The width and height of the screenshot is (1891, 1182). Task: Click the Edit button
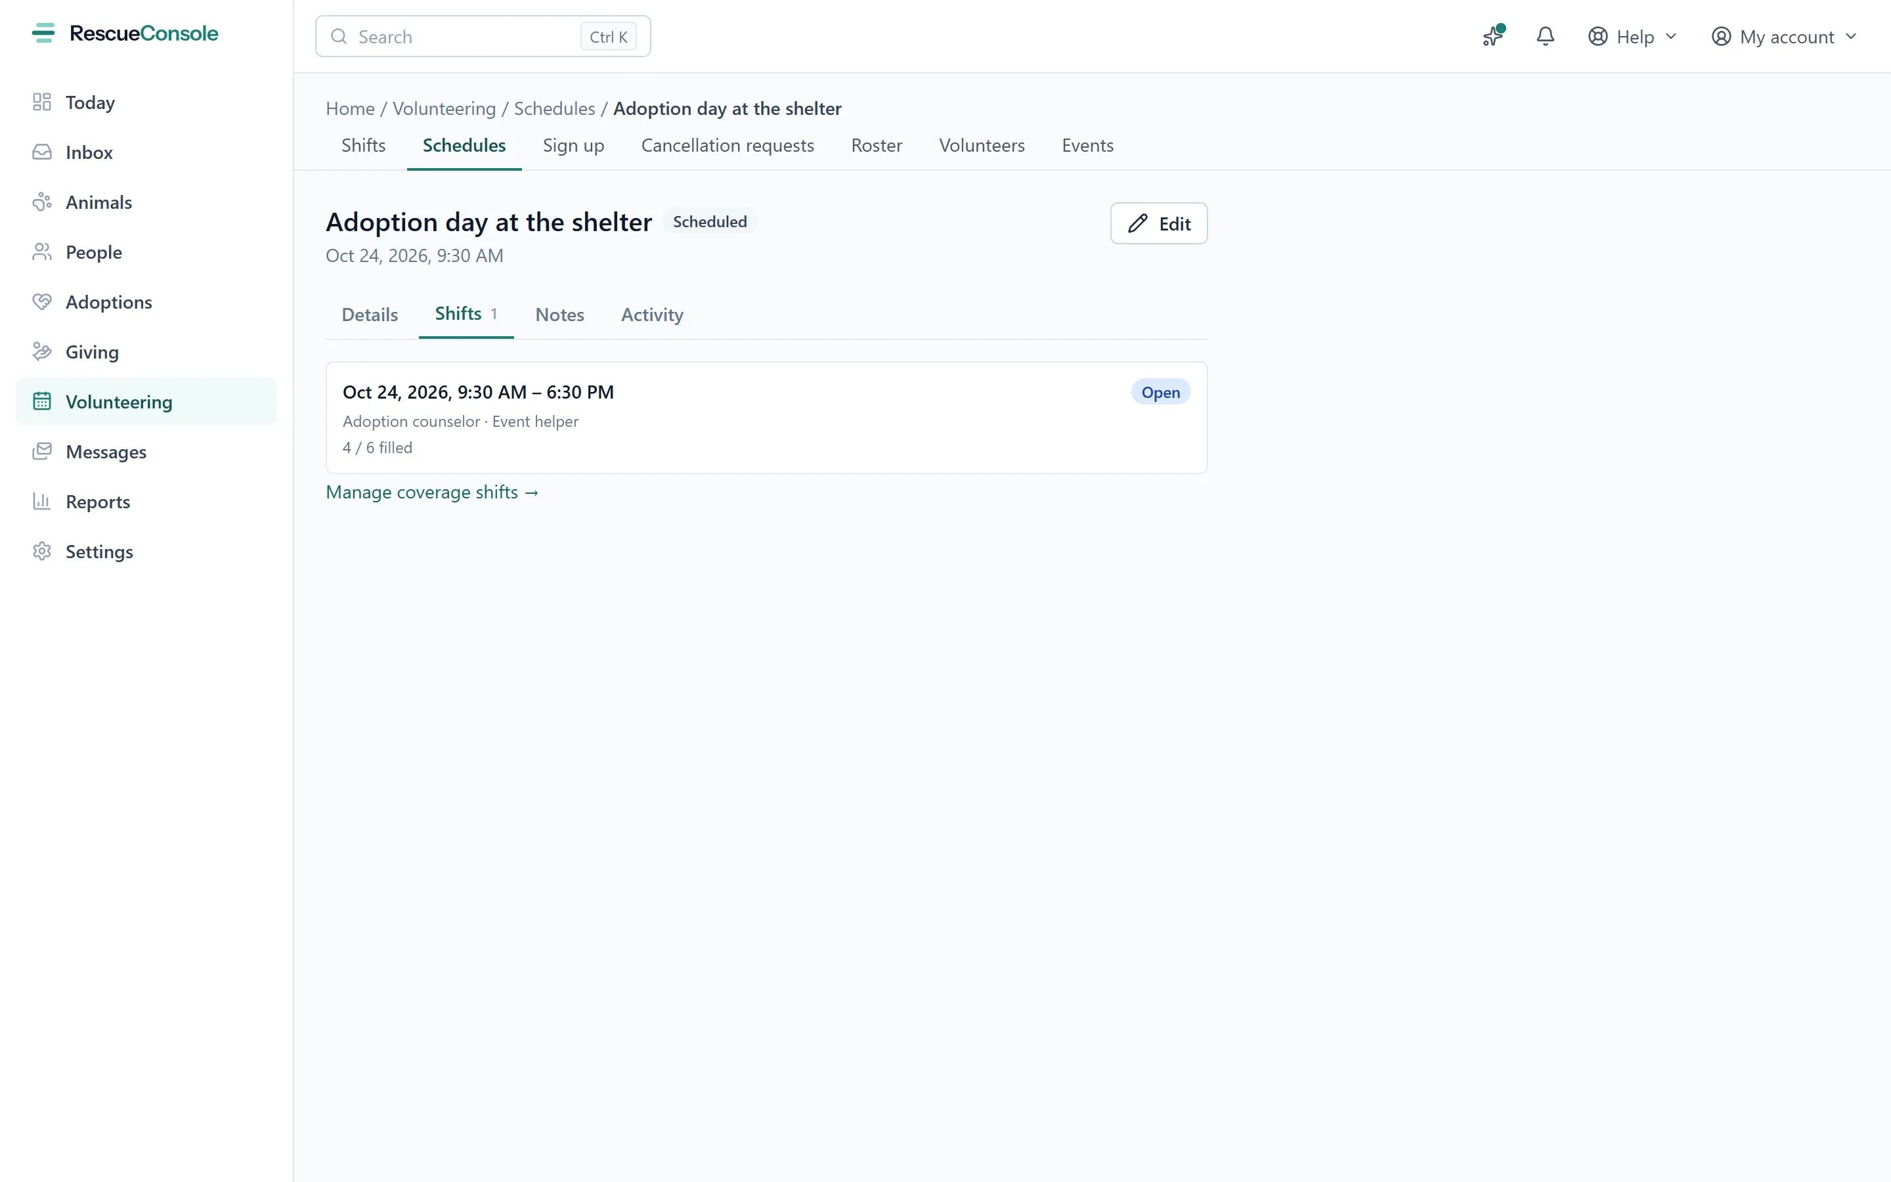(1159, 223)
